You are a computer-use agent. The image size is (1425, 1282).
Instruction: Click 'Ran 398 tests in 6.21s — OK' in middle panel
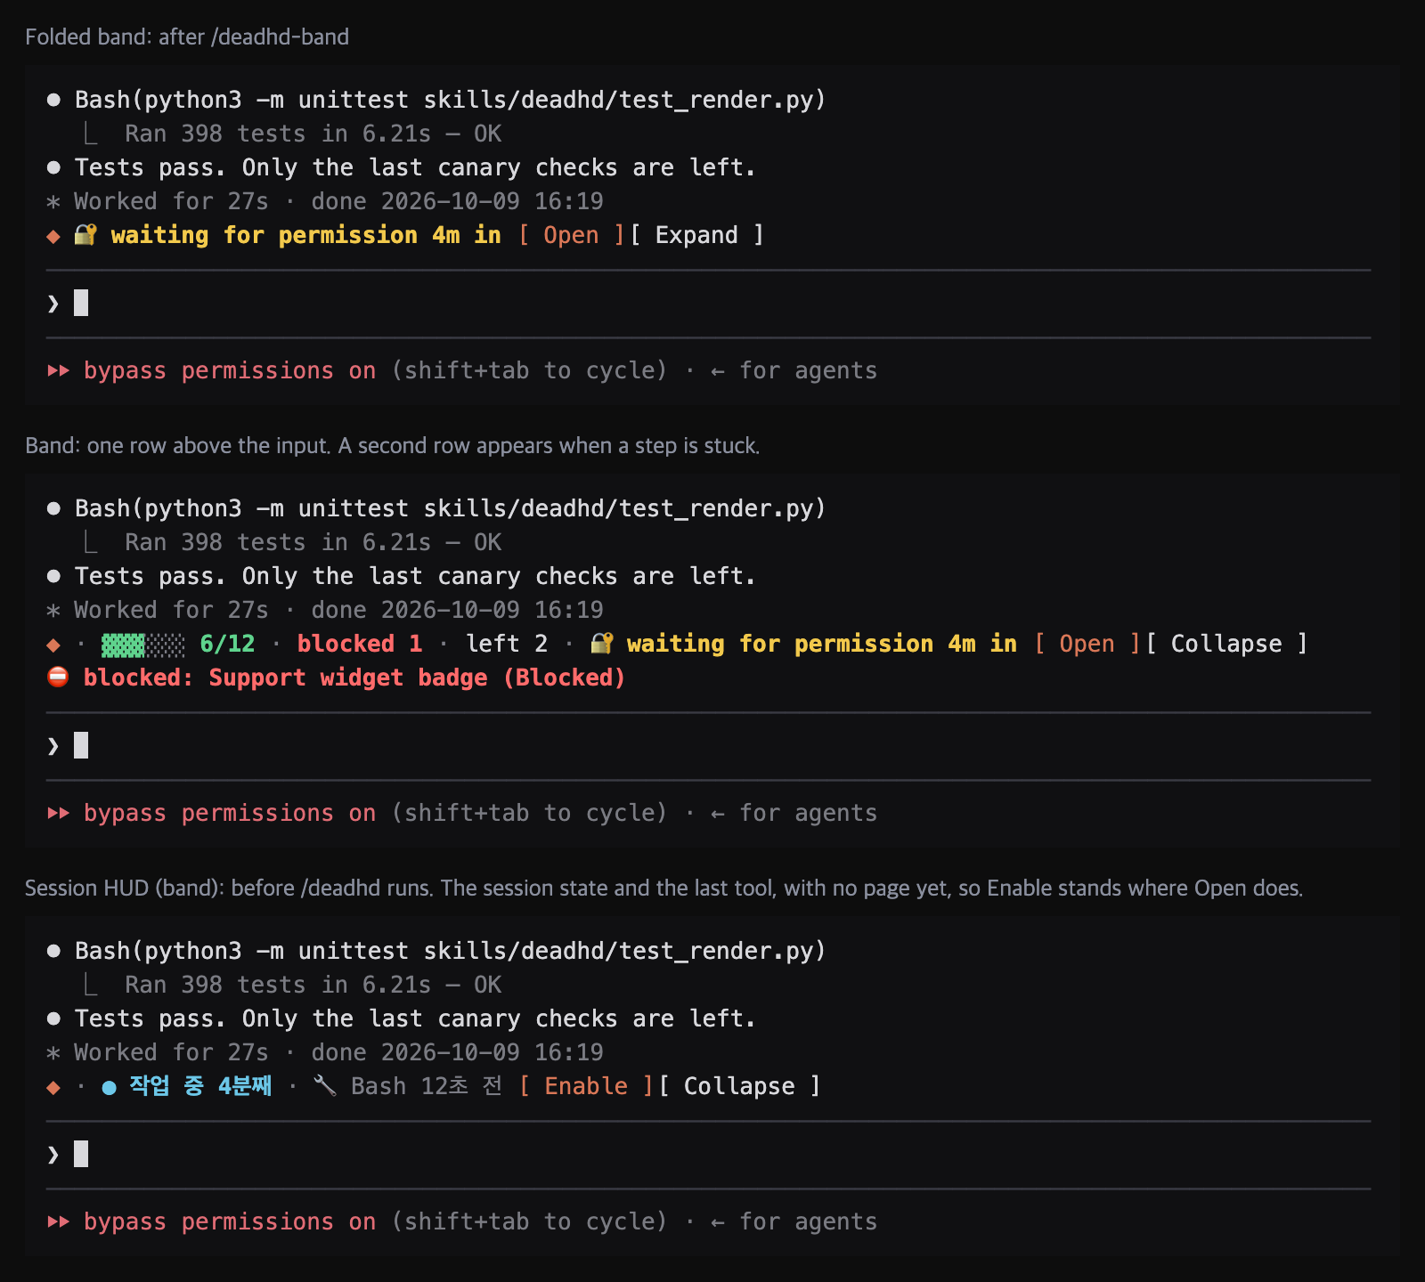(313, 542)
